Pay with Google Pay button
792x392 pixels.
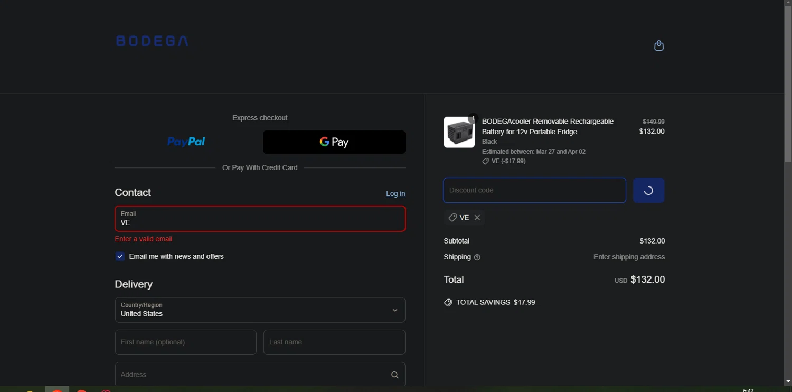tap(334, 142)
